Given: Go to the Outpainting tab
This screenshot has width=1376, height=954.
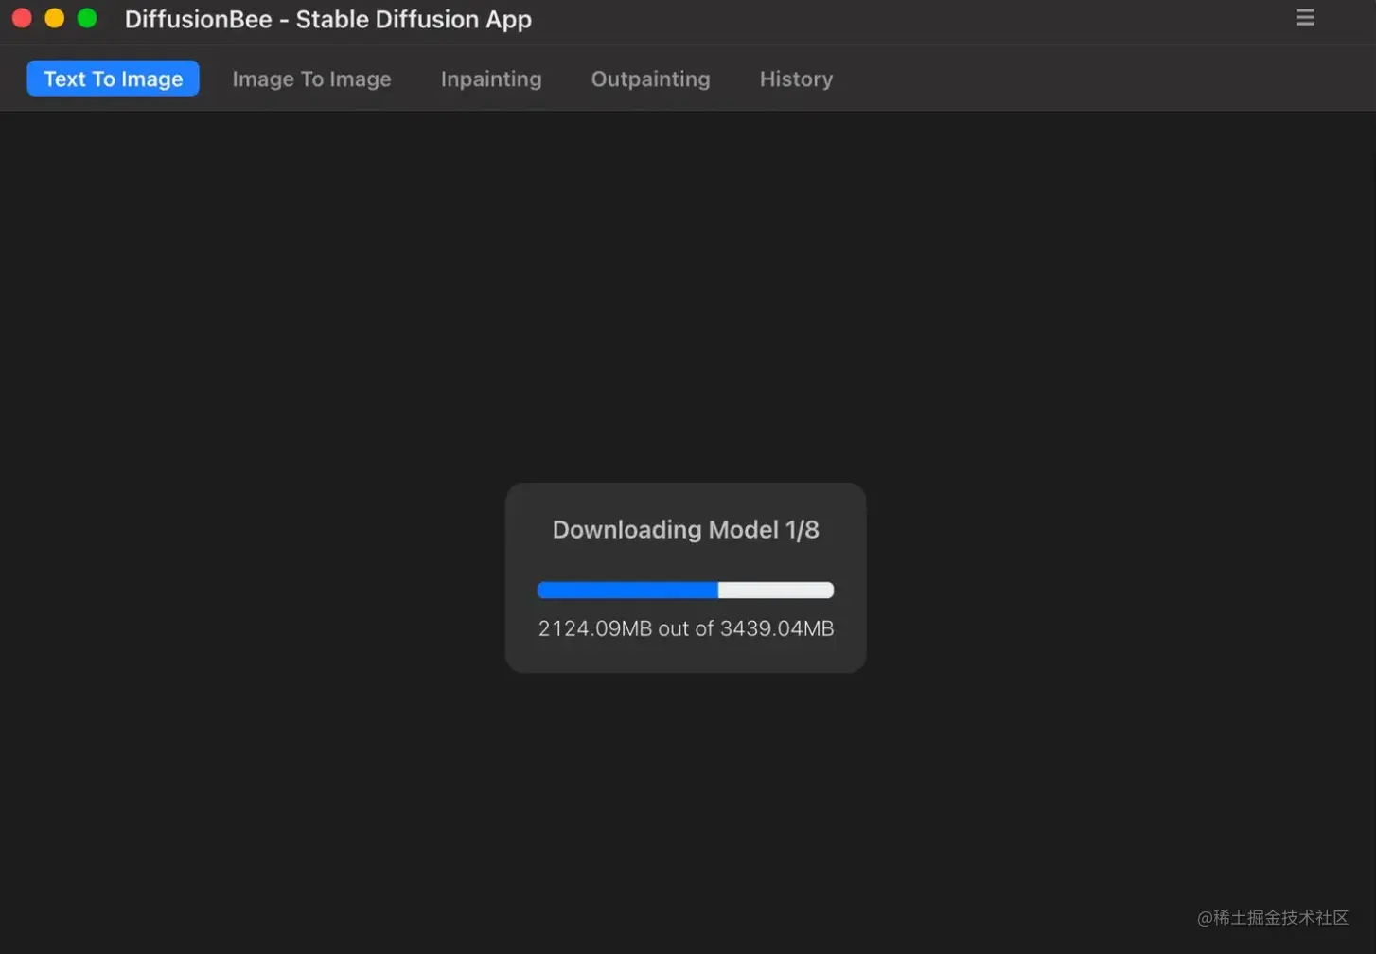Looking at the screenshot, I should coord(650,79).
